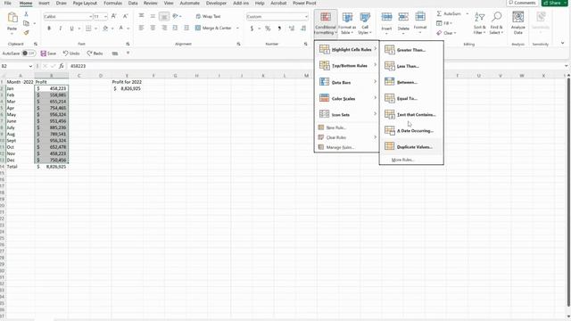Click Manage Rules... option
571x321 pixels.
pyautogui.click(x=347, y=147)
